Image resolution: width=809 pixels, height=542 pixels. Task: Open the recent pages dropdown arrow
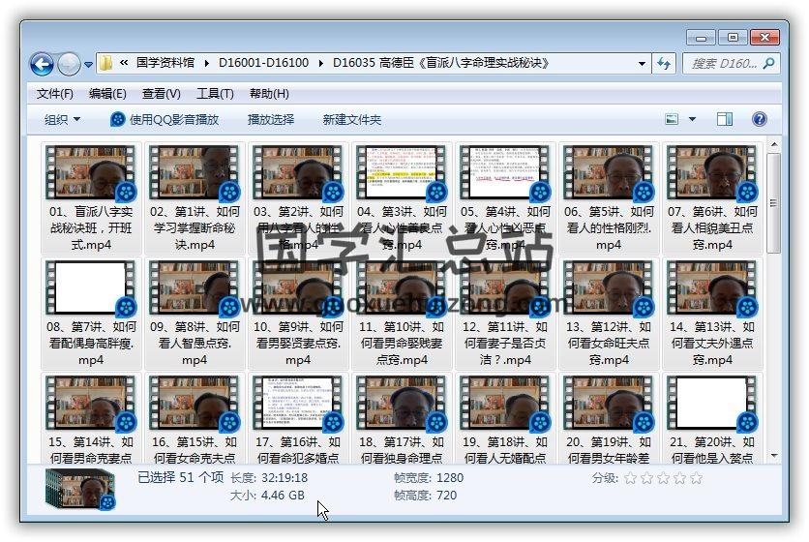pyautogui.click(x=89, y=65)
